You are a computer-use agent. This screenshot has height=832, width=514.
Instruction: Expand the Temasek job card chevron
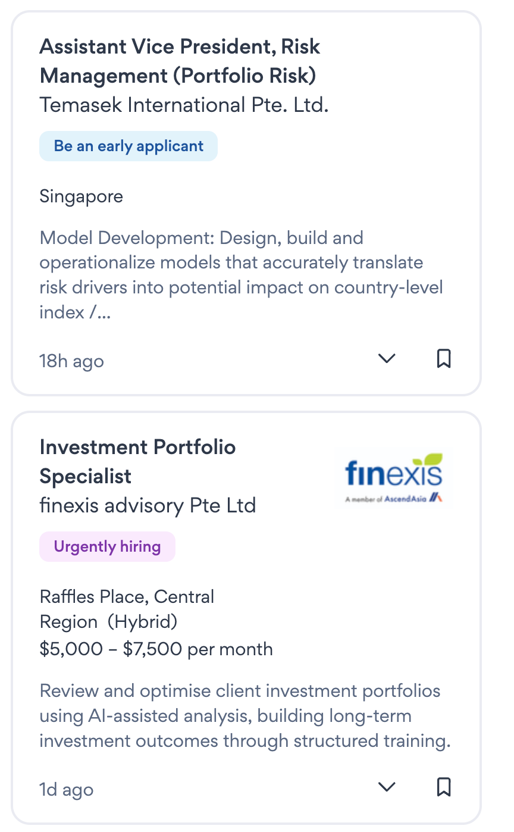pyautogui.click(x=387, y=359)
